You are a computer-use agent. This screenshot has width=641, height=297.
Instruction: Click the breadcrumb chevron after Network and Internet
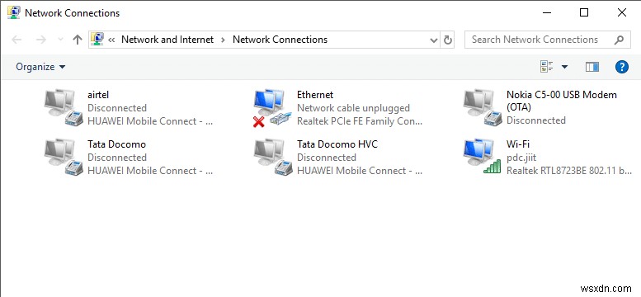pyautogui.click(x=224, y=40)
